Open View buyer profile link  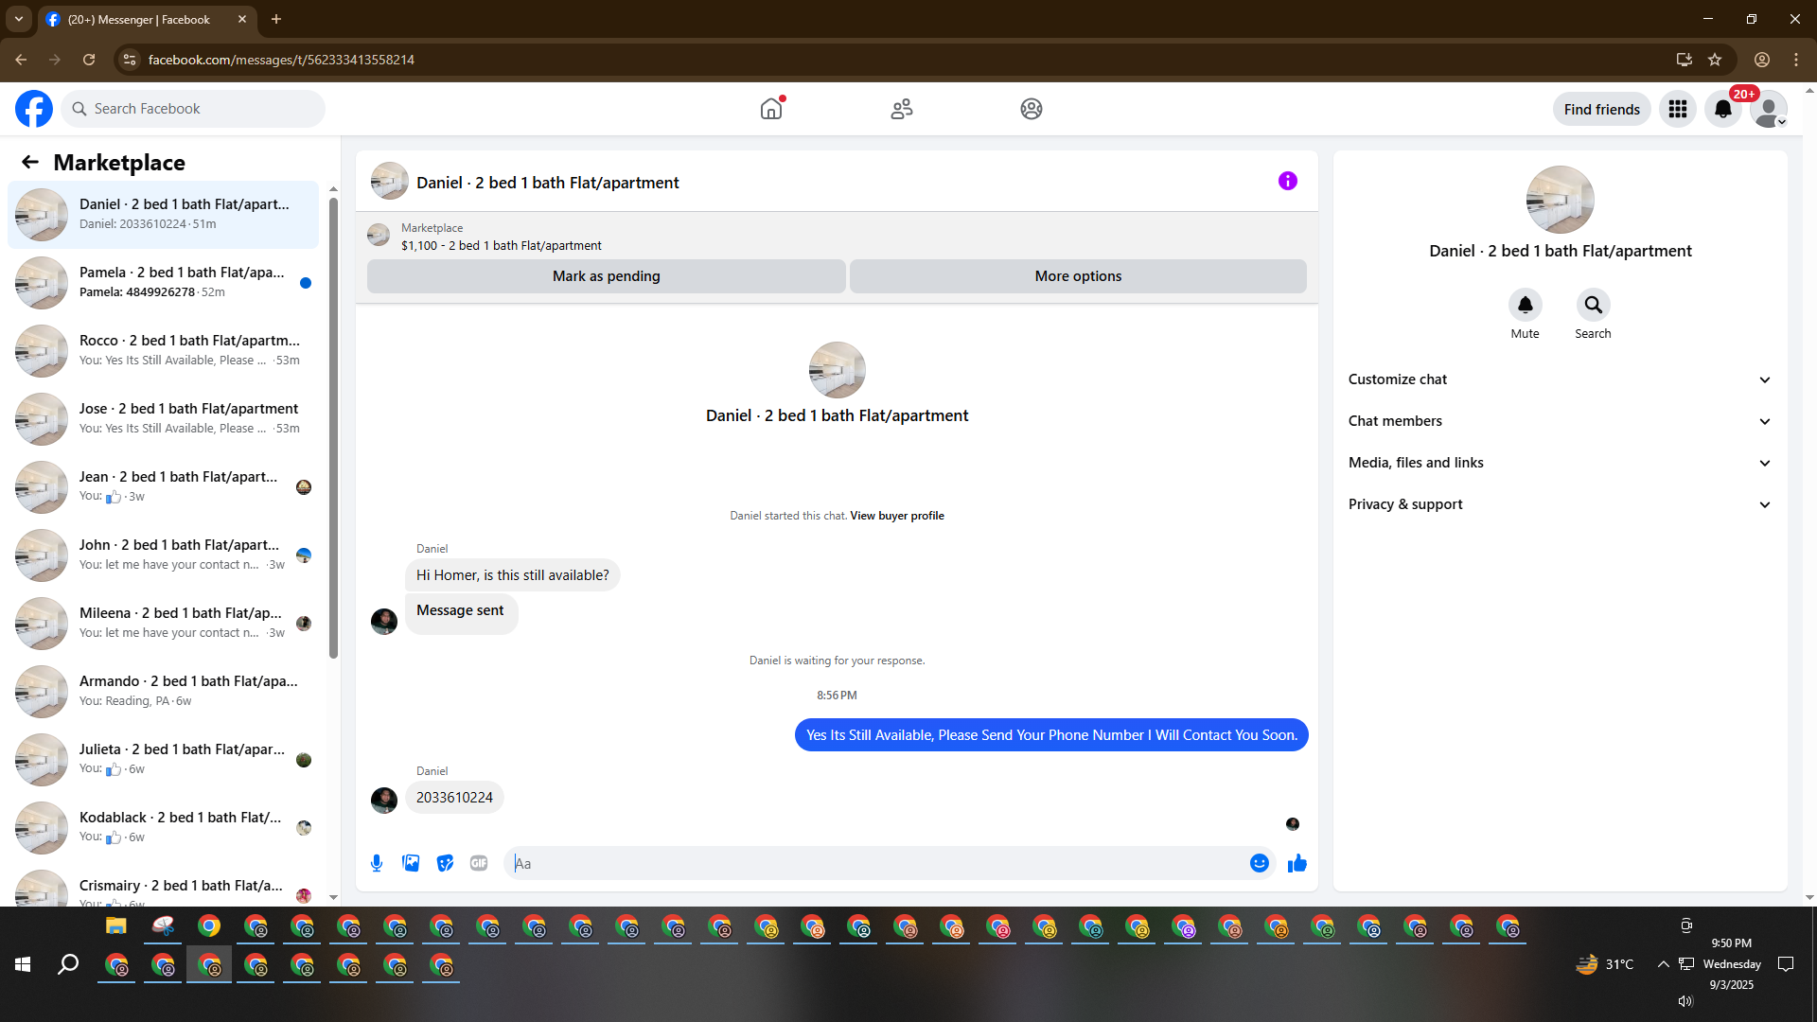tap(896, 516)
